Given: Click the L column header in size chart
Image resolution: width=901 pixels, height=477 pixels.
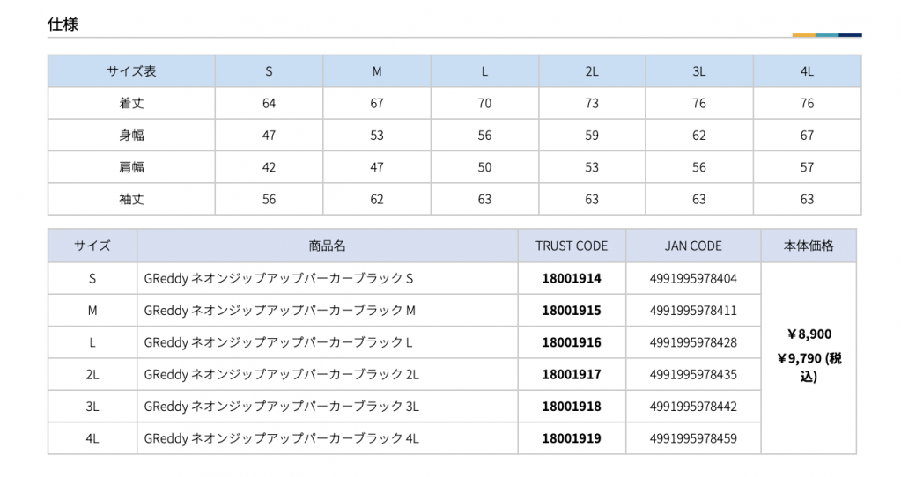Looking at the screenshot, I should 485,71.
